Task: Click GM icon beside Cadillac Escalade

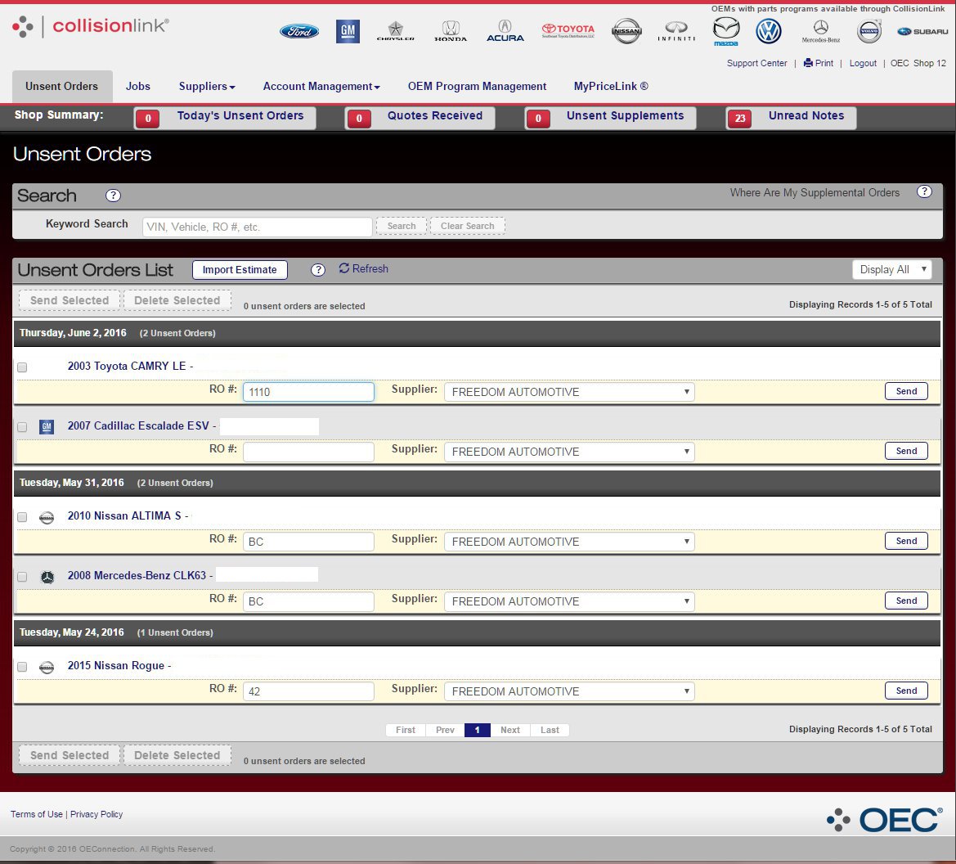Action: coord(47,426)
